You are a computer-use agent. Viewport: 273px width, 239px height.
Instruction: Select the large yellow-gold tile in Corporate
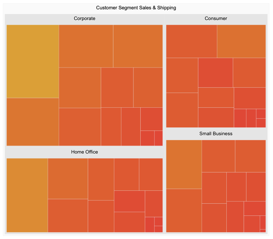point(33,61)
